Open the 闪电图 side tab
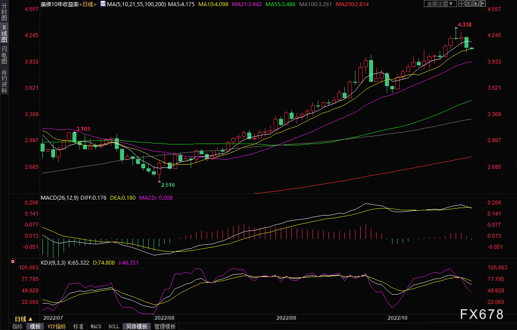The width and height of the screenshot is (517, 330). point(4,55)
